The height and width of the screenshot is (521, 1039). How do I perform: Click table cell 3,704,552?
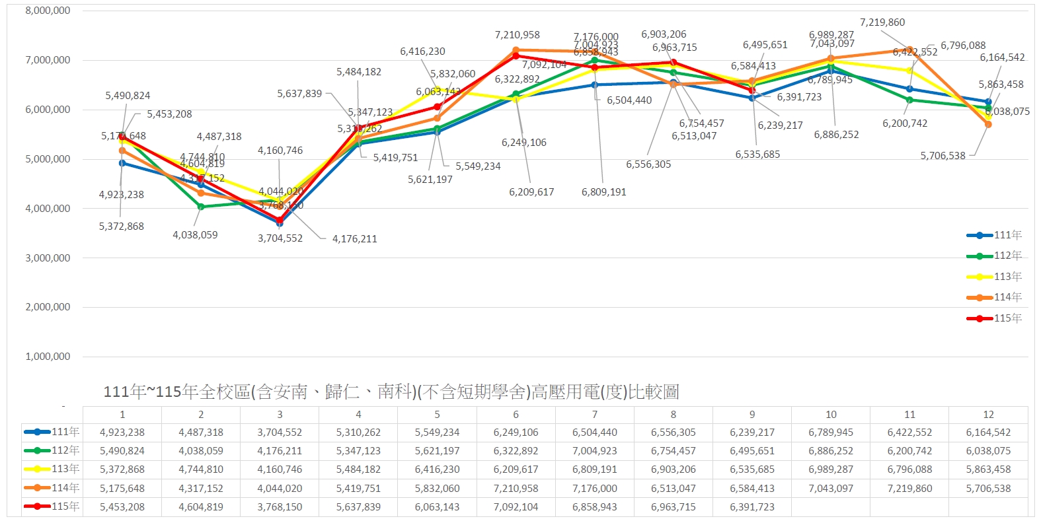coord(280,433)
